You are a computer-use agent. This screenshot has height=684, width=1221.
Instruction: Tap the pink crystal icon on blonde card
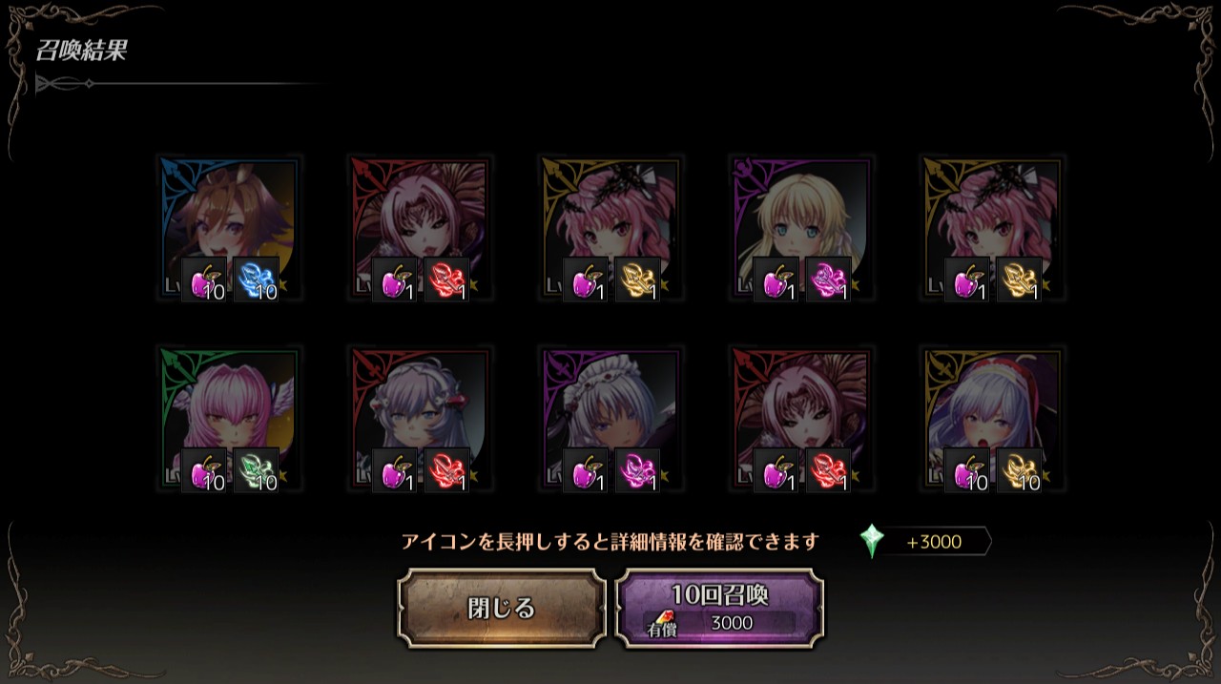[828, 280]
